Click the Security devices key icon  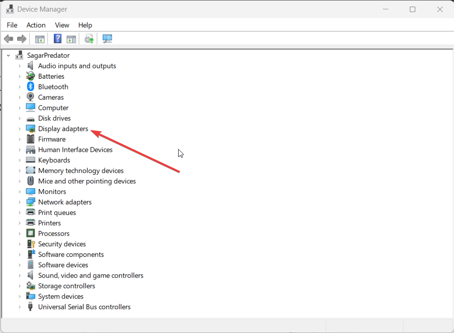pyautogui.click(x=31, y=244)
